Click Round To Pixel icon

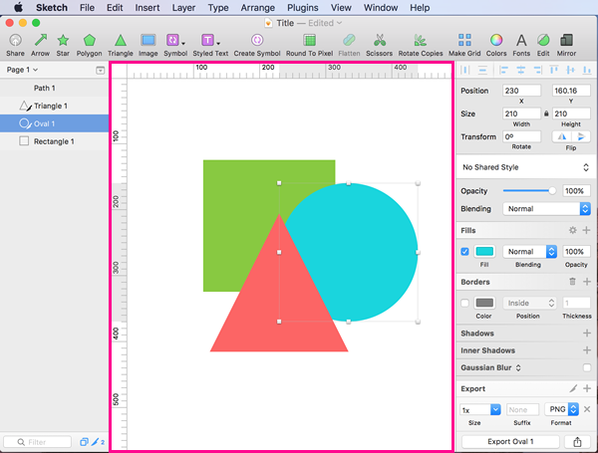(x=309, y=41)
